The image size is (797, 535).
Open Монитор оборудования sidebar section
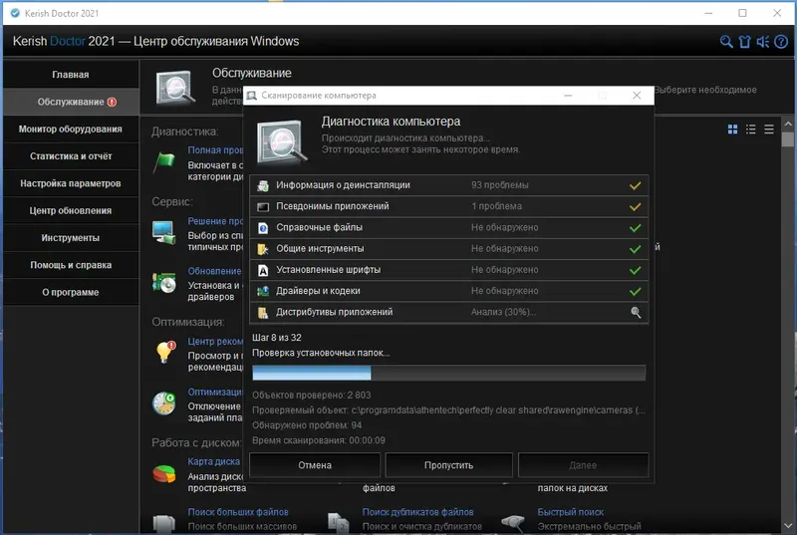click(71, 130)
